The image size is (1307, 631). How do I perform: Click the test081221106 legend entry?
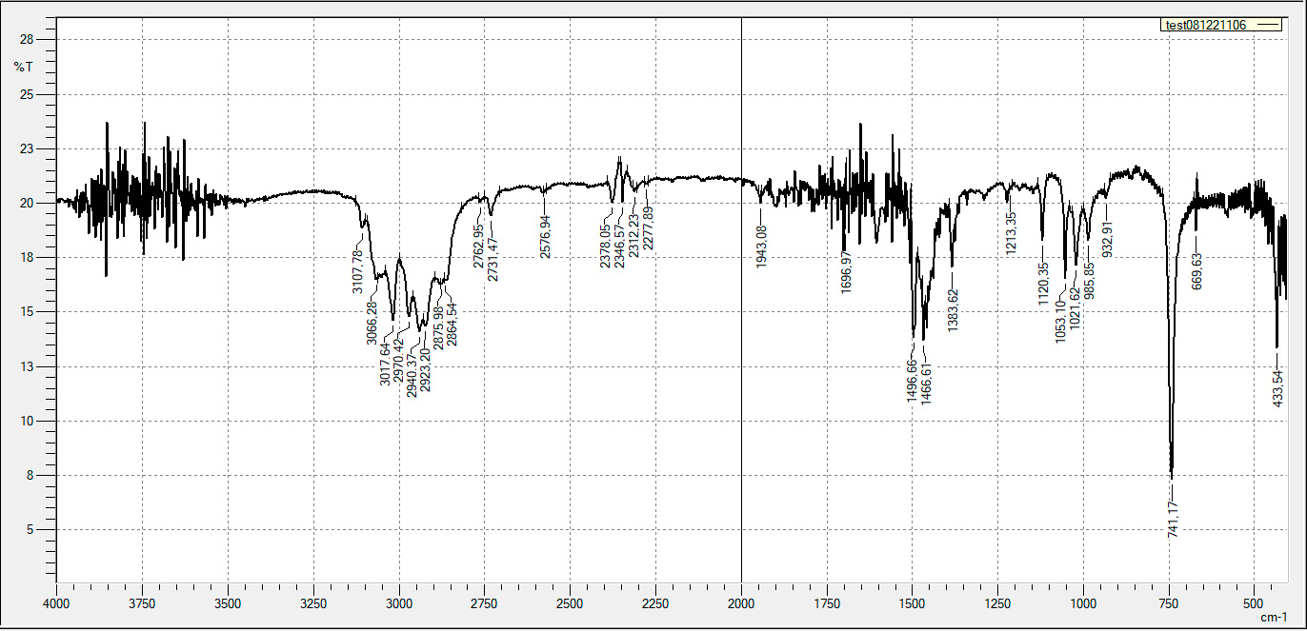1205,26
